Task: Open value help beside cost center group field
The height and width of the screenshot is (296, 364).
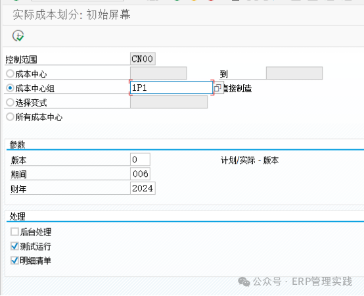Action: 218,88
